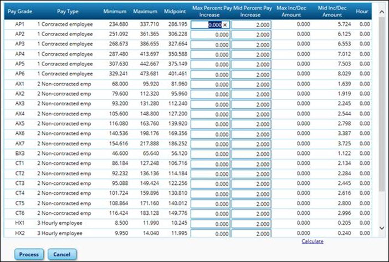Click the vertical scrollbar thumb
Image resolution: width=389 pixels, height=262 pixels.
click(382, 104)
